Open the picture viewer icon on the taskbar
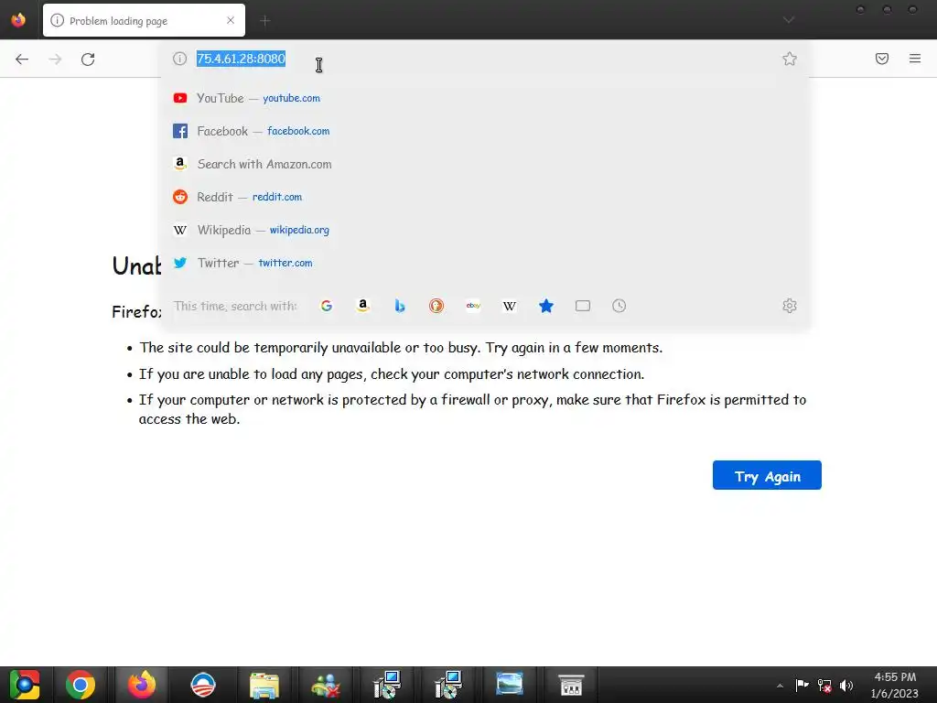 point(509,685)
